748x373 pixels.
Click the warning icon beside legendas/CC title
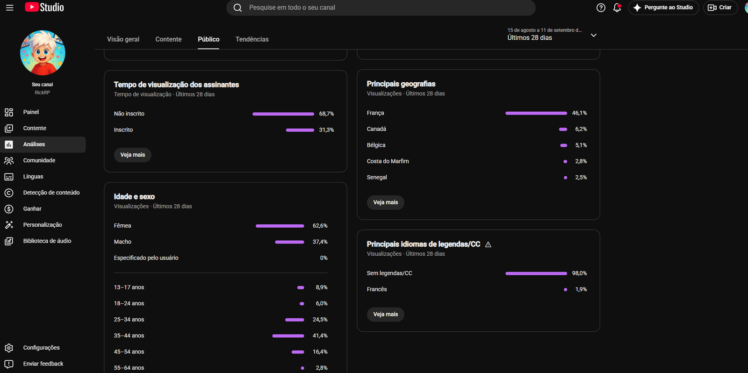coord(488,244)
